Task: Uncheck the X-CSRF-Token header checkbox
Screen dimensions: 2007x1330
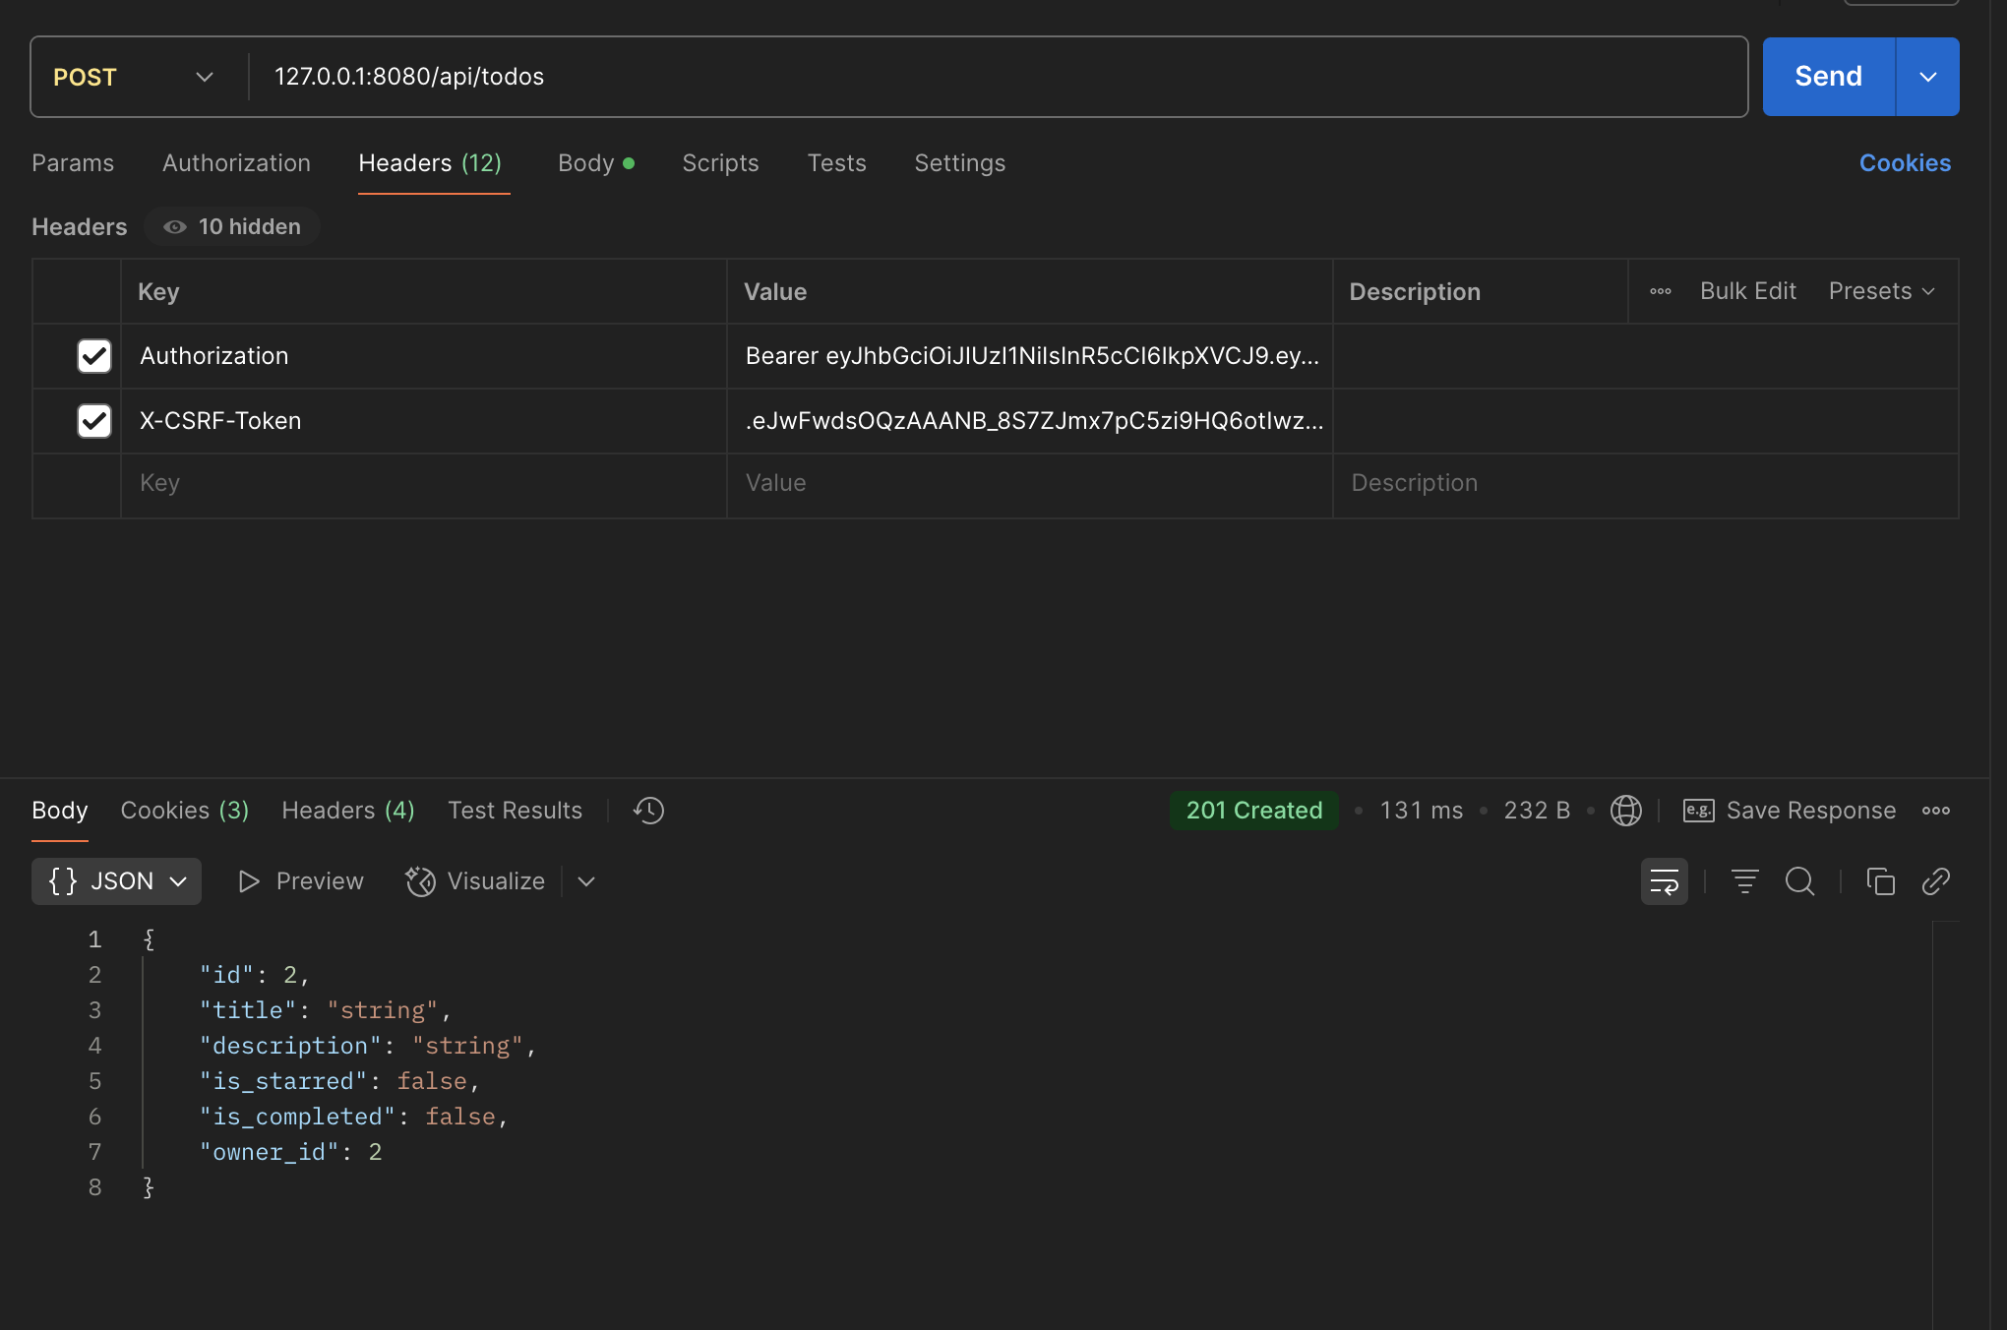Action: tap(94, 421)
